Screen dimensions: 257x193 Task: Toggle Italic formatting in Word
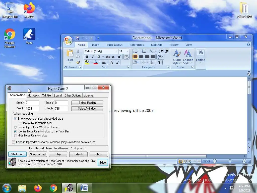[x=93, y=57]
